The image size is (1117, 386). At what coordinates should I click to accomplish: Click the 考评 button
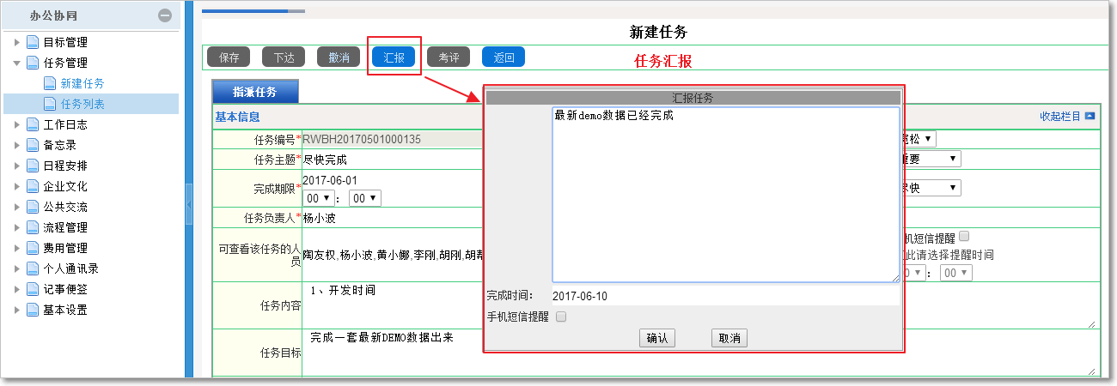pyautogui.click(x=449, y=57)
